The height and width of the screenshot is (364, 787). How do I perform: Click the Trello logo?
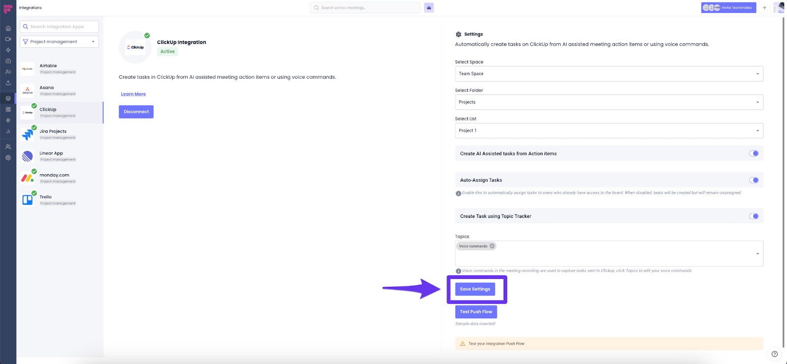[28, 200]
